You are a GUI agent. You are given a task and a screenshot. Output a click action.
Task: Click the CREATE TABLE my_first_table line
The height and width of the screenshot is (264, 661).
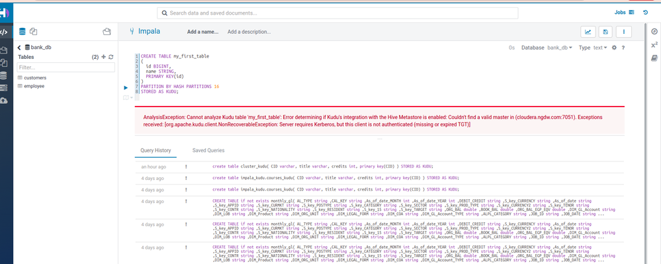[x=175, y=56]
